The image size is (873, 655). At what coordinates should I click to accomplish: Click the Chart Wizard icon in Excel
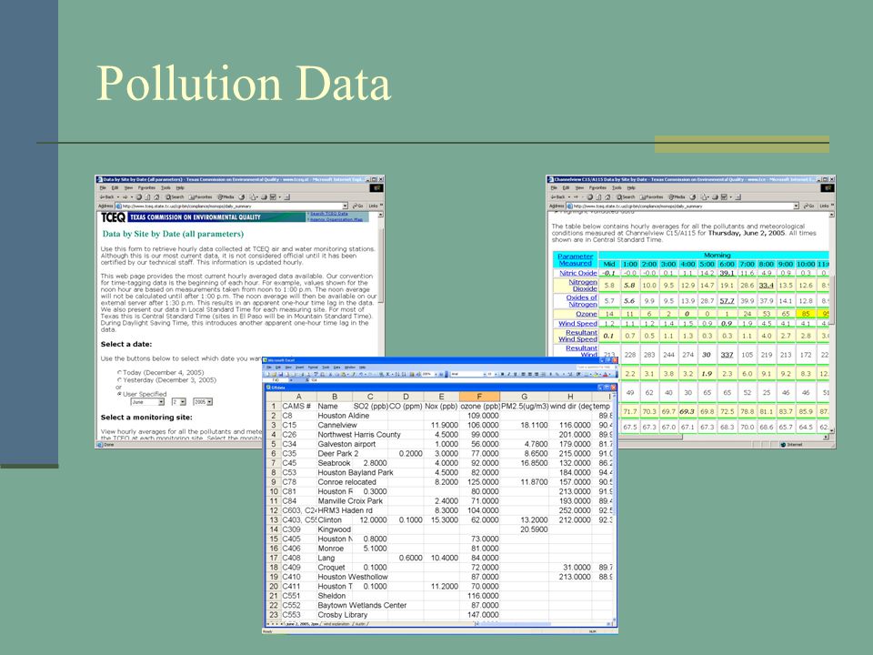411,374
